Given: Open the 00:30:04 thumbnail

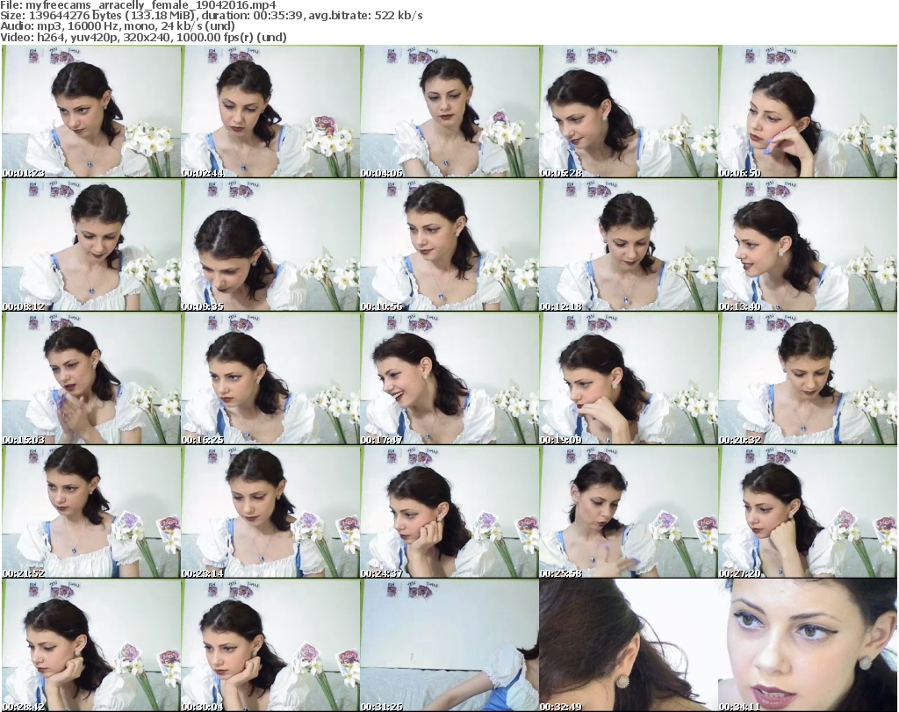Looking at the screenshot, I should pos(270,645).
